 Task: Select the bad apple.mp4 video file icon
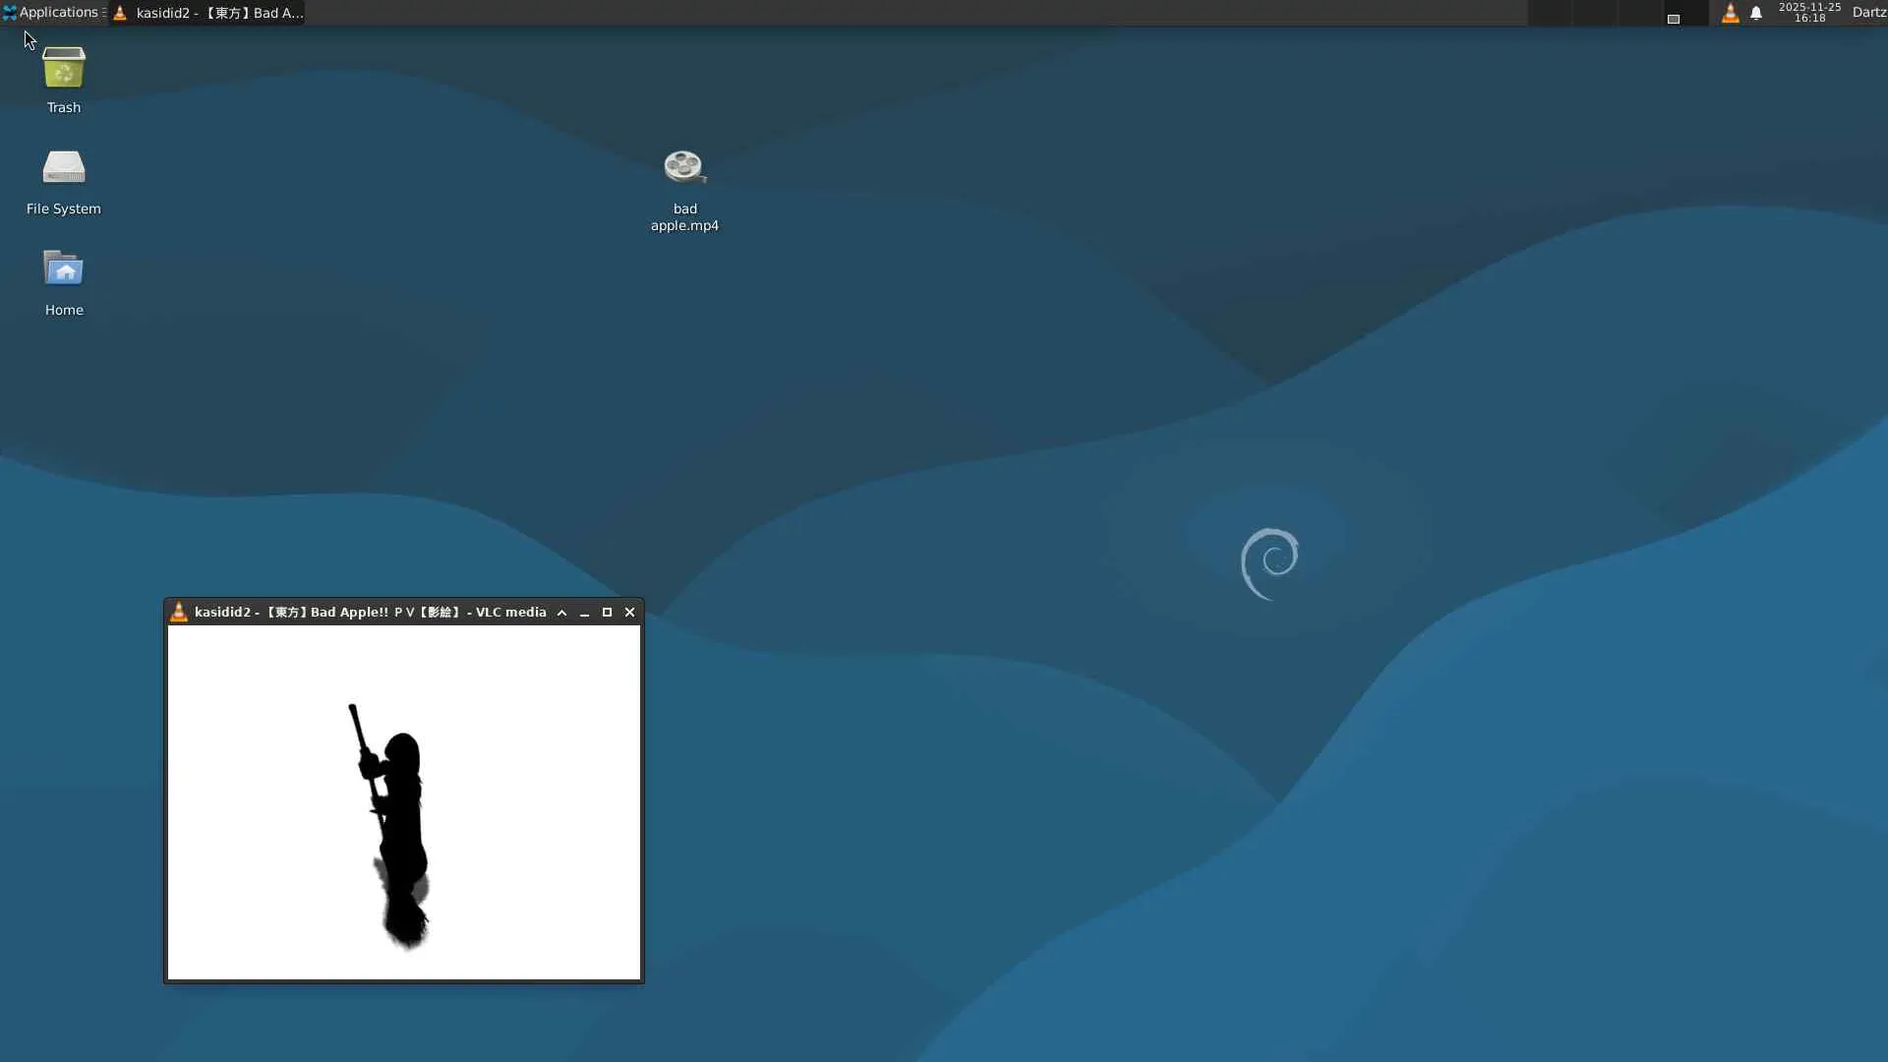[x=684, y=169]
